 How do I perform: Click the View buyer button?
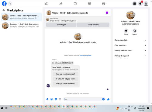tap(61, 25)
